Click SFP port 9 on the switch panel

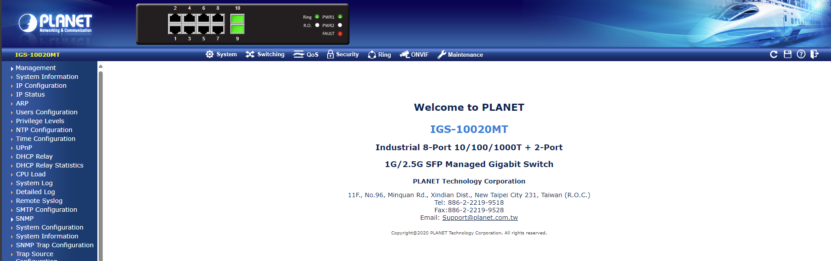pyautogui.click(x=237, y=29)
